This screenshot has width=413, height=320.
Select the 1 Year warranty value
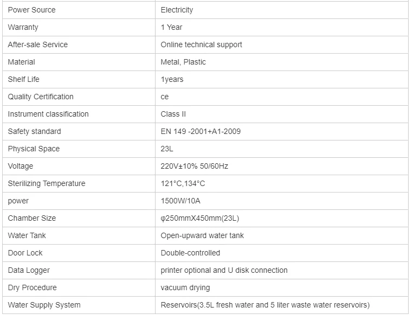pos(171,27)
